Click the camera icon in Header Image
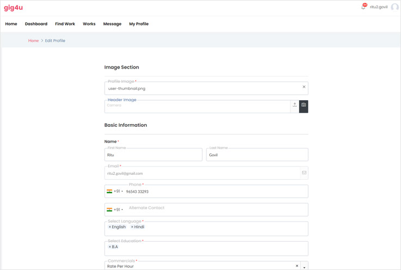This screenshot has width=401, height=270. 303,105
